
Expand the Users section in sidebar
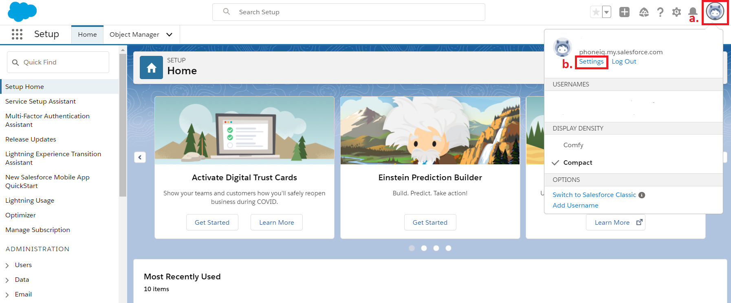point(7,265)
